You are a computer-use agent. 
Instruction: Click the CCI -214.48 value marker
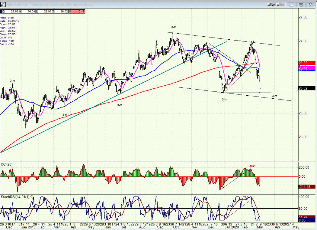(307, 187)
